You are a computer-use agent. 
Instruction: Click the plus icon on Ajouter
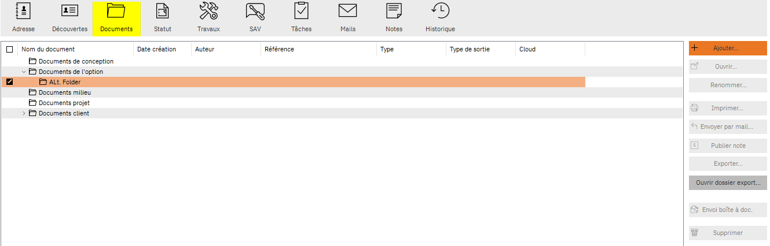click(695, 49)
